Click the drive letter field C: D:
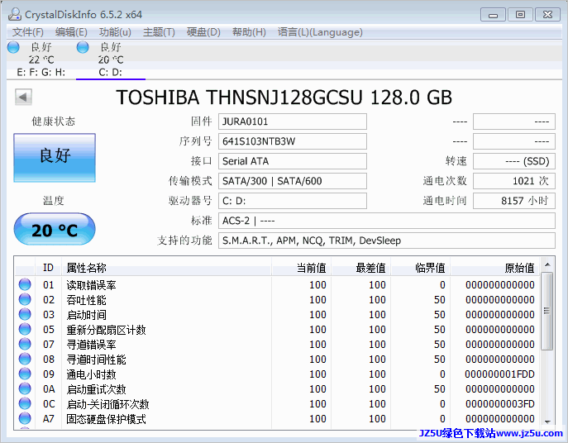Viewport: 568px width, 443px height. pos(293,201)
